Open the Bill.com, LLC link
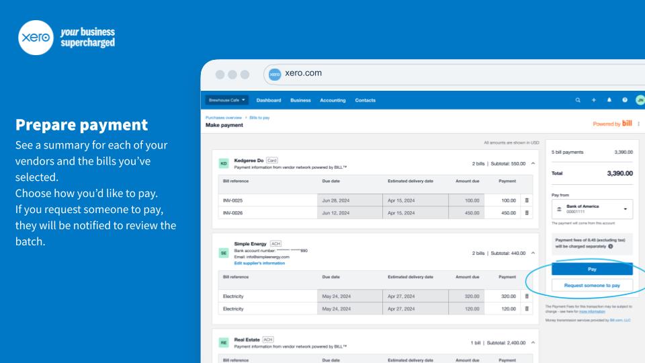The image size is (645, 363). (620, 320)
